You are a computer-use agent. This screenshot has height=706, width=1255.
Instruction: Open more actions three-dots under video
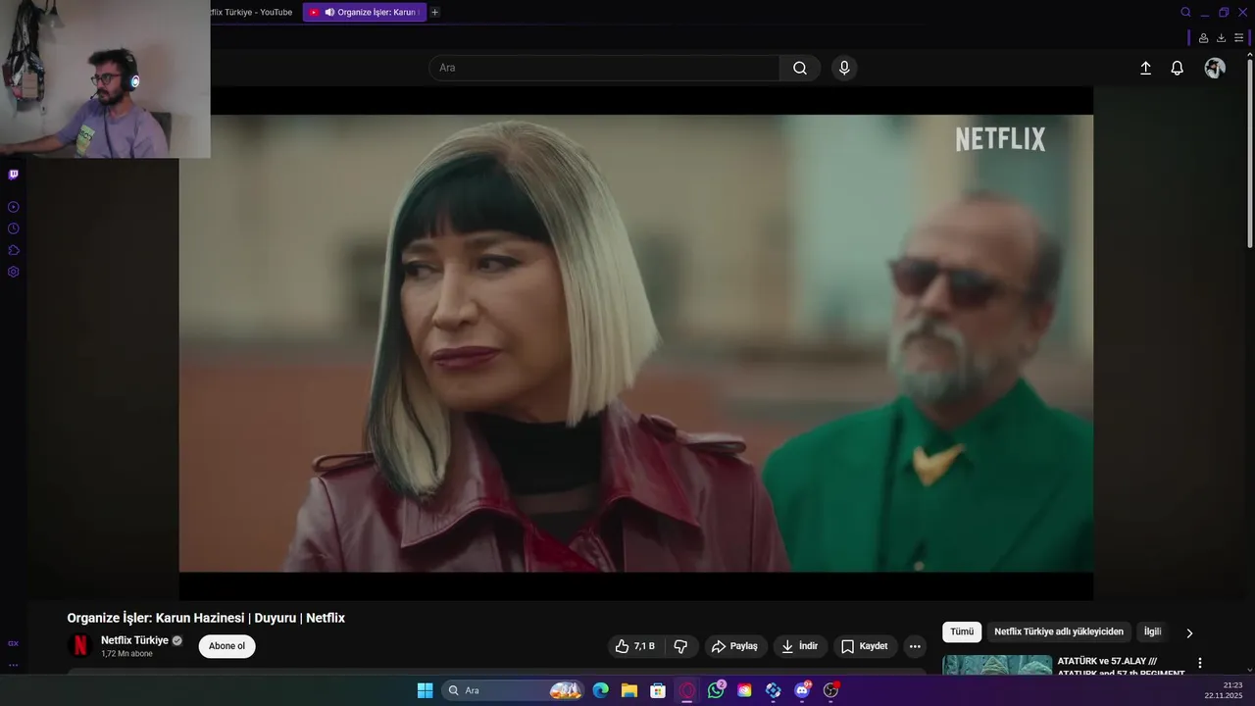pyautogui.click(x=915, y=646)
